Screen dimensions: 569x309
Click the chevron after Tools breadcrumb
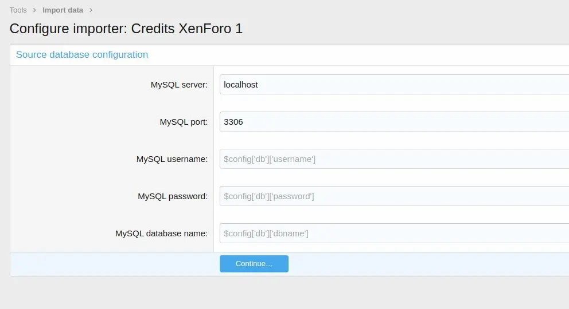pos(34,10)
